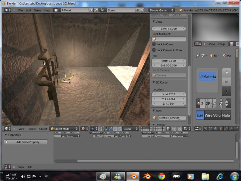Click Add Game Property button
241x181 pixels.
point(26,142)
